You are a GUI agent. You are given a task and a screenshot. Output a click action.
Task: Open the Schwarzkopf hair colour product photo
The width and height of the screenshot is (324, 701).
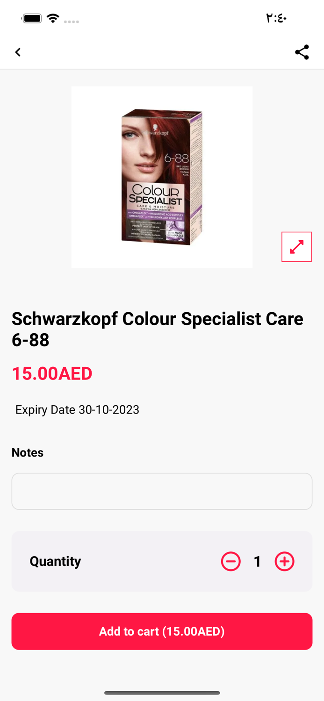162,177
